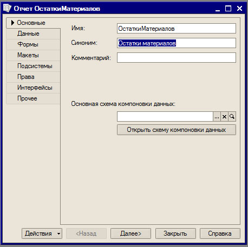This screenshot has width=248, height=247.
Task: Switch to the Права tab
Action: pos(33,77)
